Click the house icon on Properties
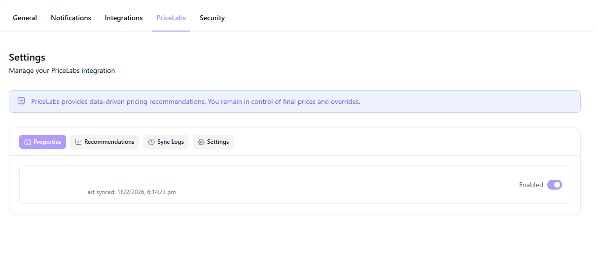The width and height of the screenshot is (598, 263). (x=28, y=142)
